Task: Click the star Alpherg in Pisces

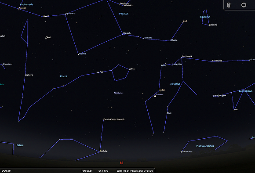Action: pos(25,76)
